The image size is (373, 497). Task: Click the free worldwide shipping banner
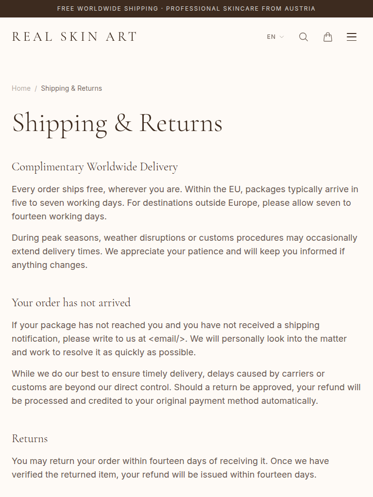[x=186, y=9]
